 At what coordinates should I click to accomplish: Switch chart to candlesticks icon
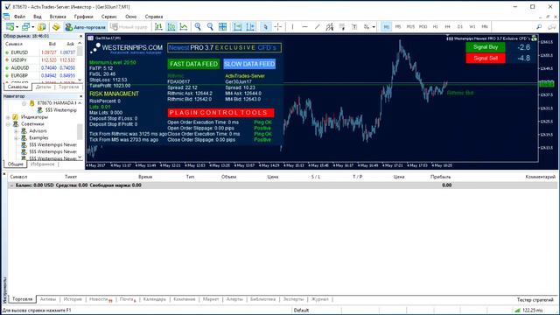coord(171,27)
